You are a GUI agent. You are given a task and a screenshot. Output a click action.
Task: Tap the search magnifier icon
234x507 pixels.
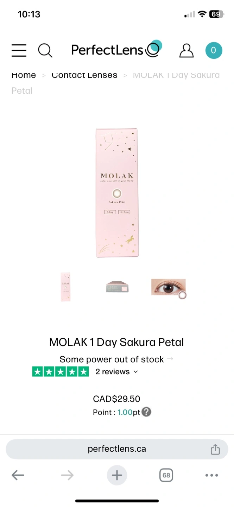pyautogui.click(x=45, y=50)
